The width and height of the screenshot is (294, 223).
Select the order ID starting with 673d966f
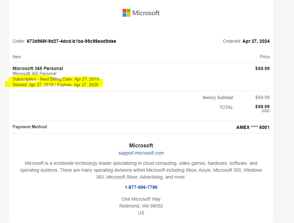(x=71, y=41)
